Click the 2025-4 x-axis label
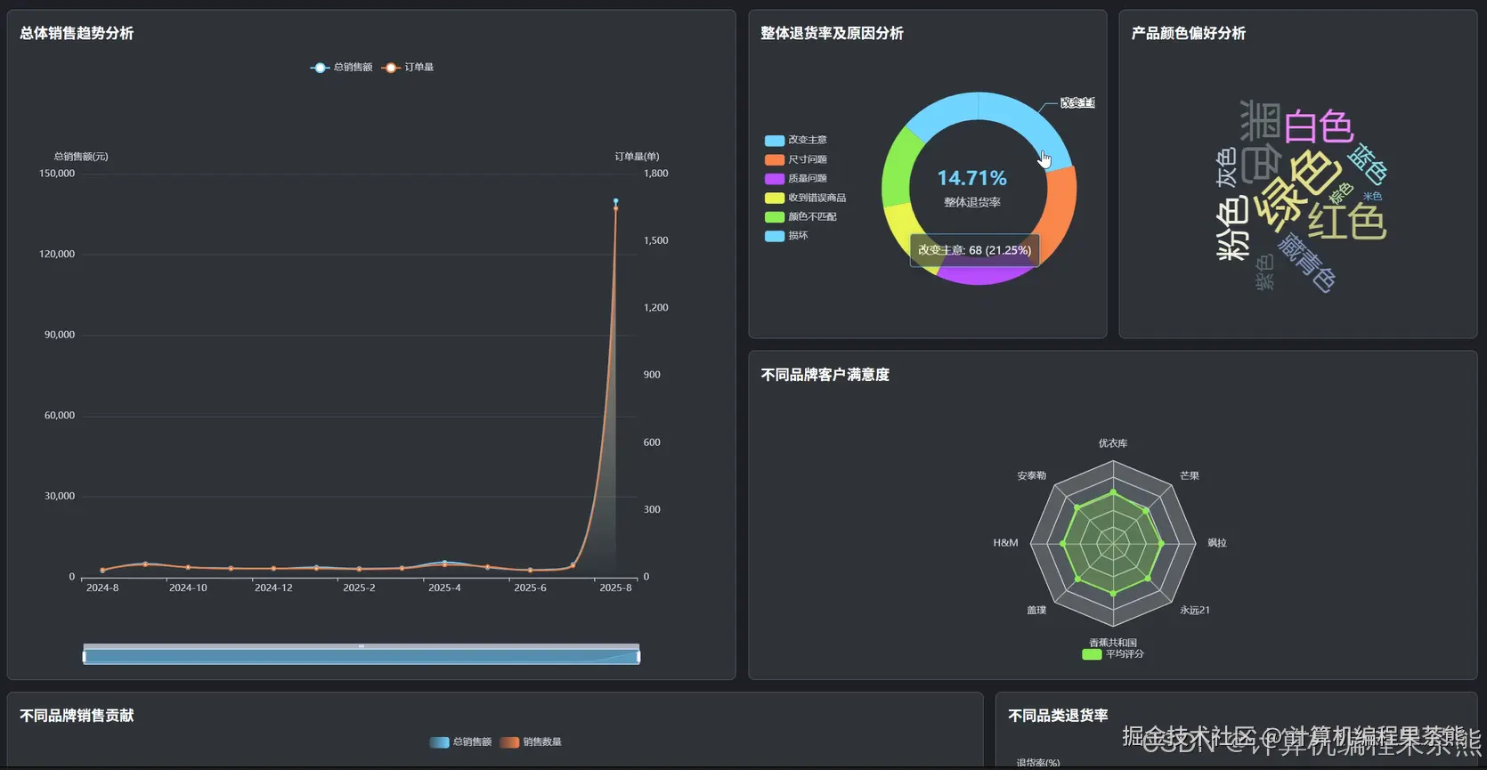This screenshot has height=770, width=1487. (x=444, y=588)
